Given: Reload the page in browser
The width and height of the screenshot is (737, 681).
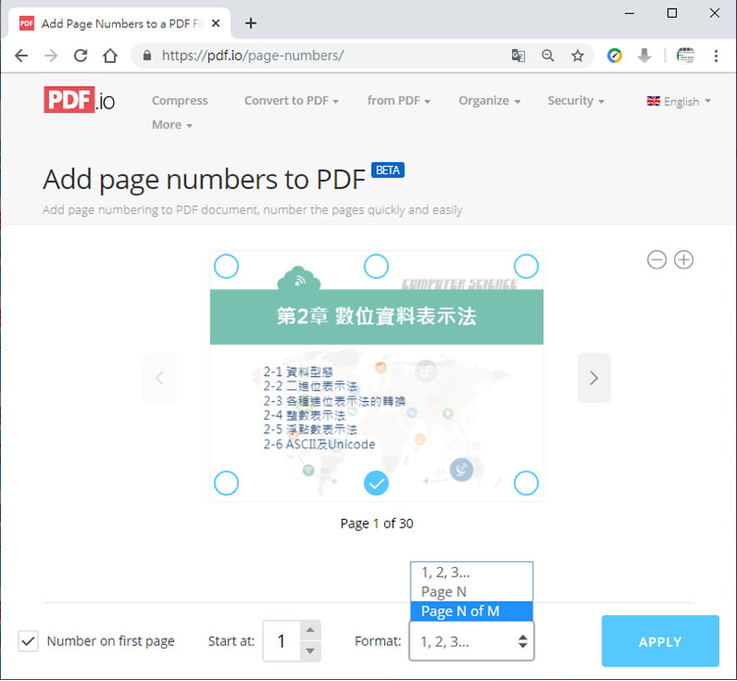Looking at the screenshot, I should click(x=81, y=56).
